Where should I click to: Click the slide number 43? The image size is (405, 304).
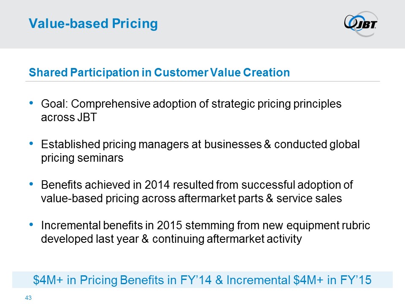(29, 298)
